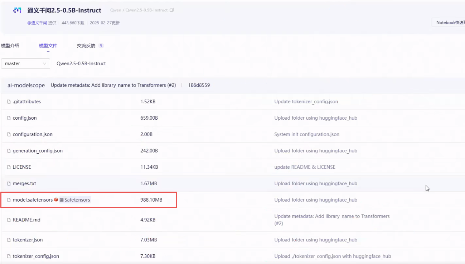Click the 通义千问2.5-0.5B-Instruct model title

(64, 10)
